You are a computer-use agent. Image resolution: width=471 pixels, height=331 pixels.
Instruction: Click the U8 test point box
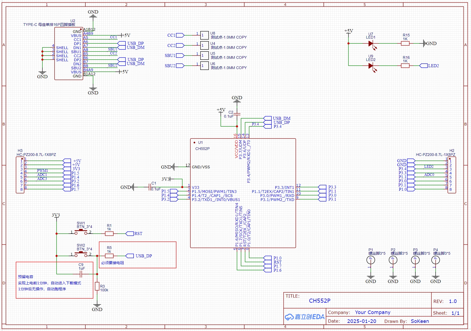point(204,35)
